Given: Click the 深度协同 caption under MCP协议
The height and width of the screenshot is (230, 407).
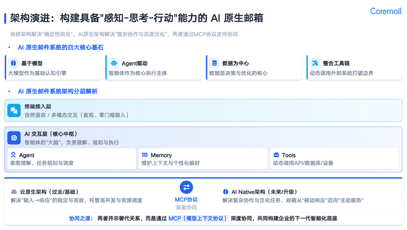Looking at the screenshot, I should (x=186, y=208).
